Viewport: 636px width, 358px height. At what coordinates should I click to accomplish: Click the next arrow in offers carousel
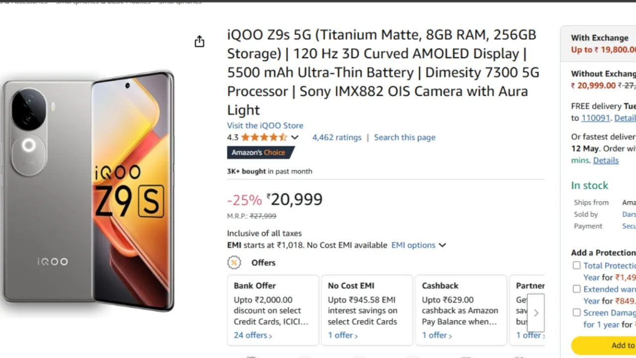click(536, 313)
